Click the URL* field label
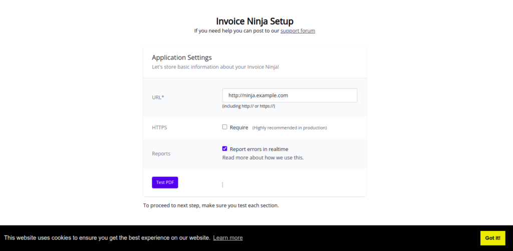 (x=158, y=97)
